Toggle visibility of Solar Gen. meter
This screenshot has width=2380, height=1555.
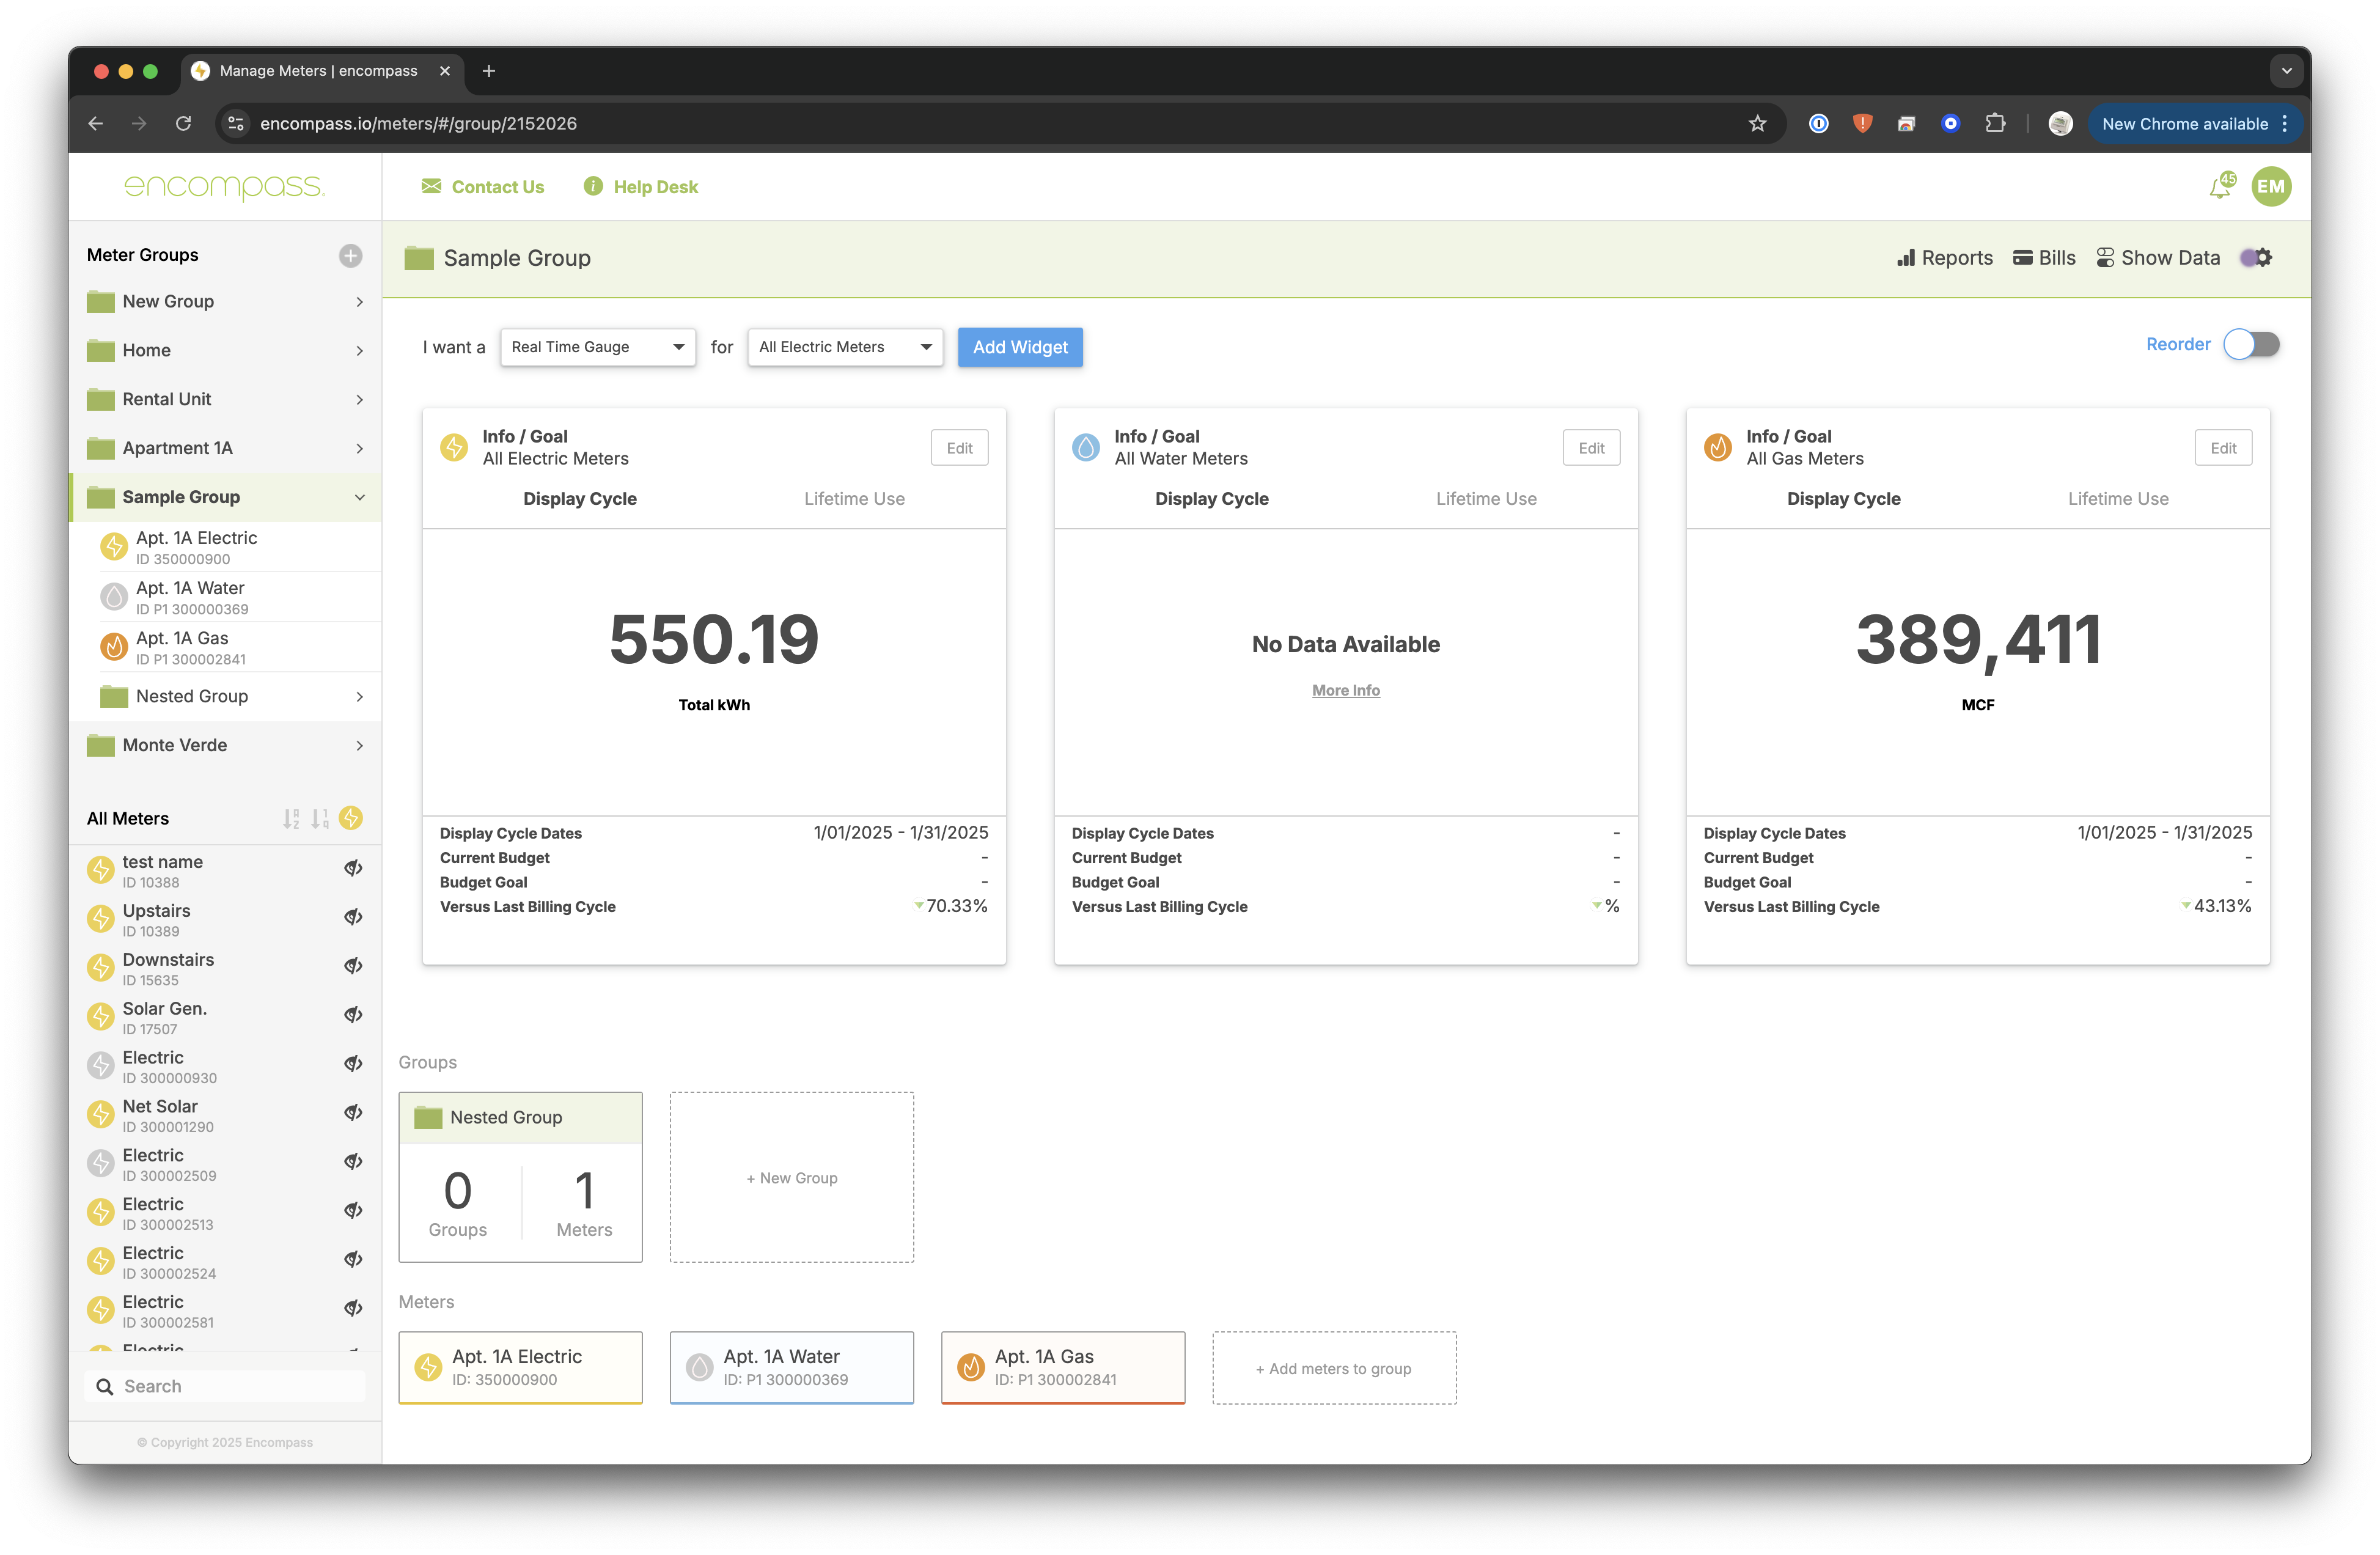[x=353, y=1015]
